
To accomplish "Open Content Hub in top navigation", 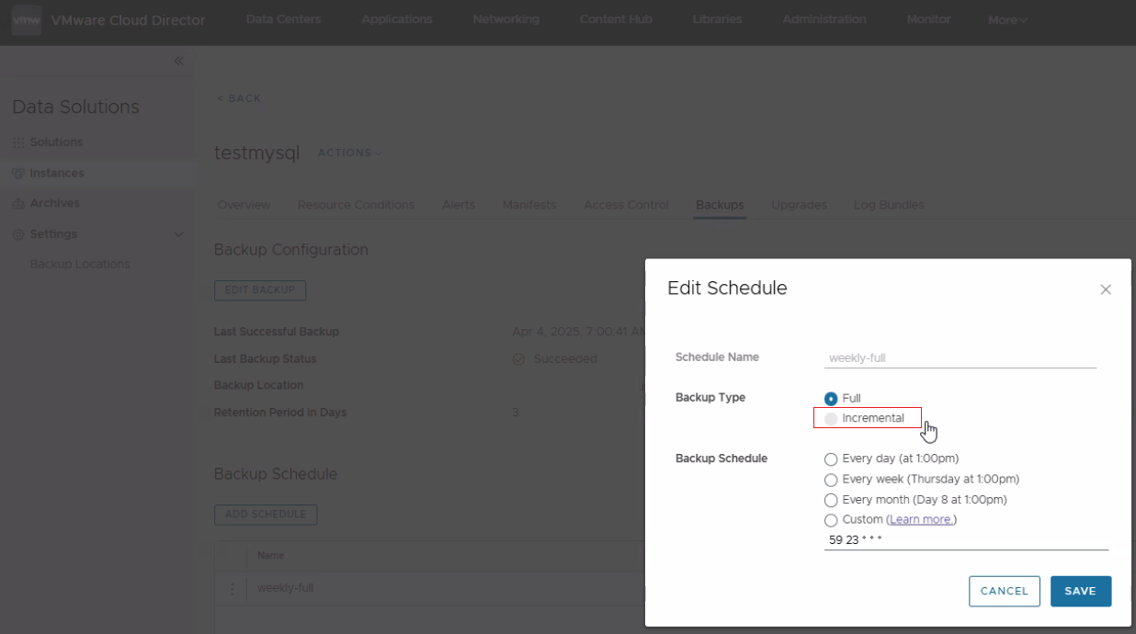I will tap(615, 19).
